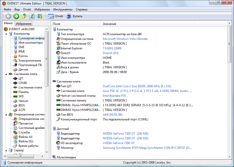Click the Intel Bearlake P35 link
Screen dimensions: 234x167
[x=114, y=96]
